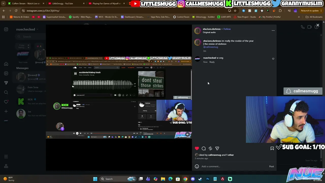Open the nuechecked commenter profile name
This screenshot has width=325, height=183.
pos(209,58)
